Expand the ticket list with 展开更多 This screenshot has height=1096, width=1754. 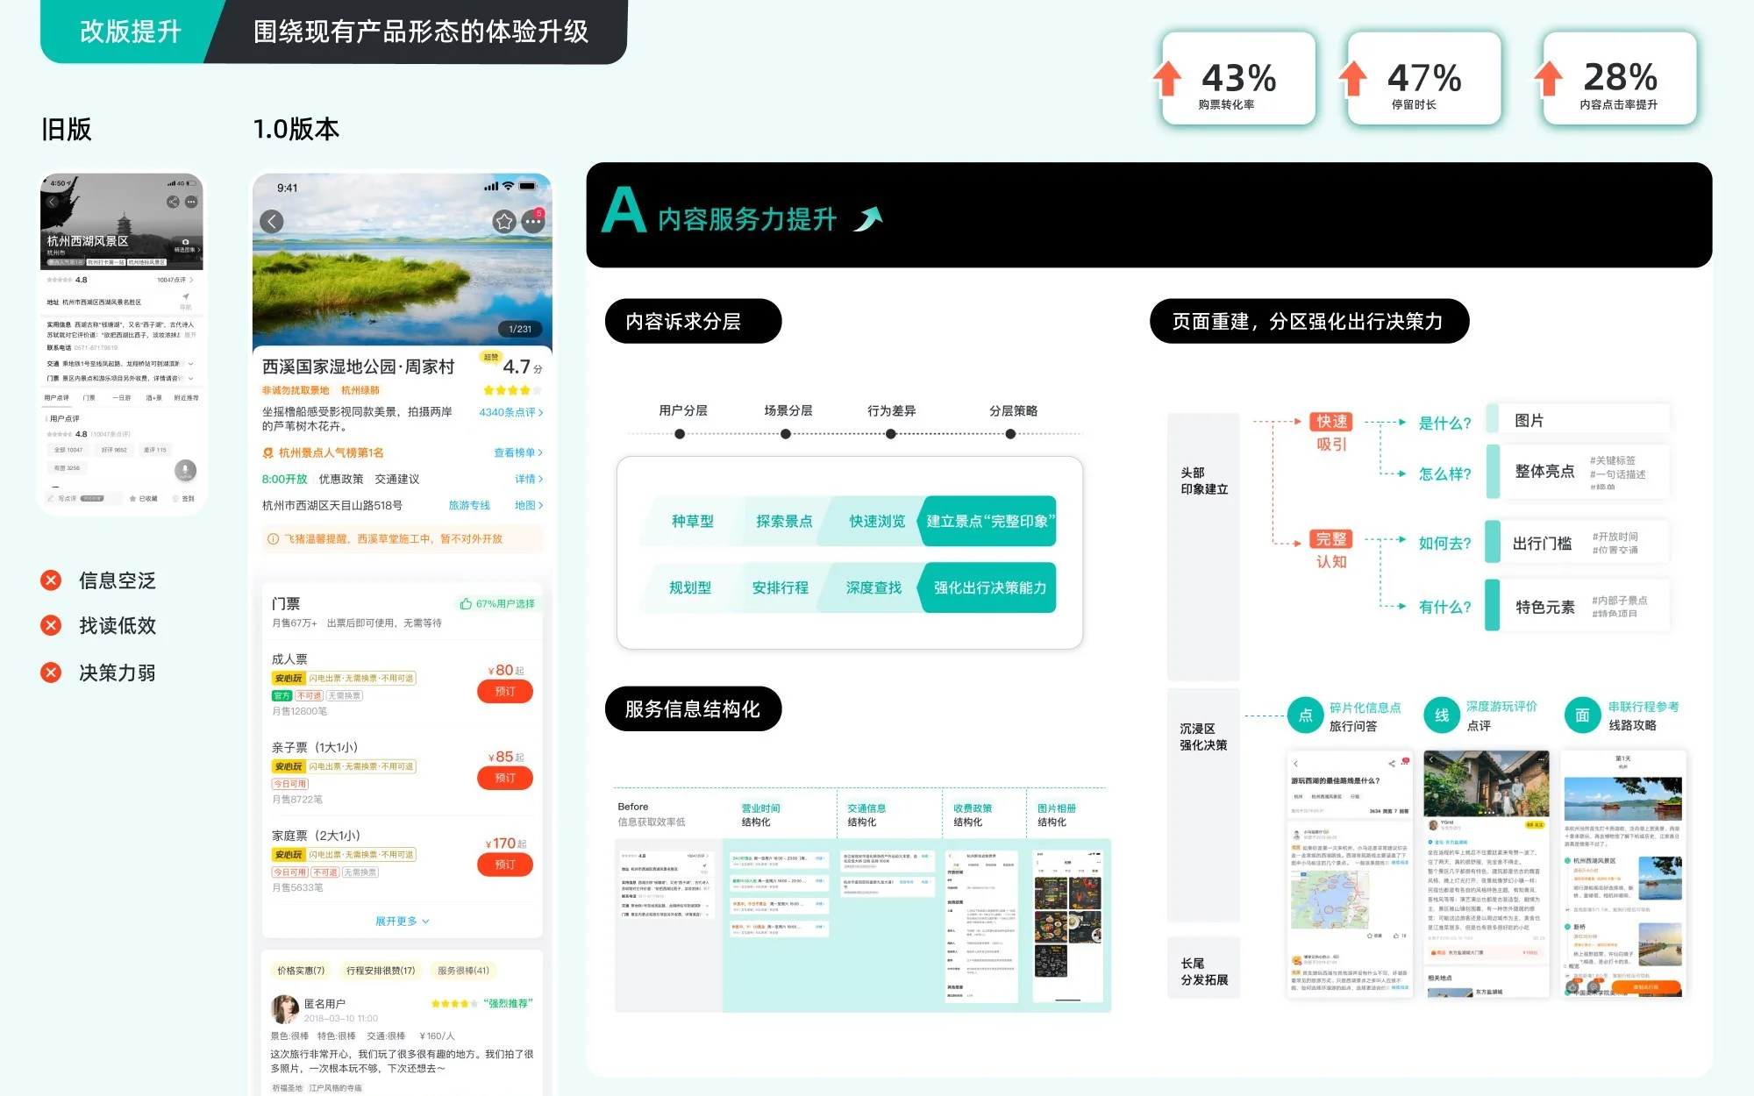[x=403, y=922]
